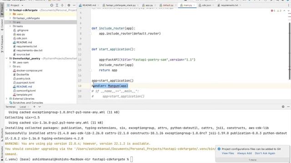Viewport: 291px width, 163px height.
Task: Select pyproject.toml file in tree
Action: (25, 82)
